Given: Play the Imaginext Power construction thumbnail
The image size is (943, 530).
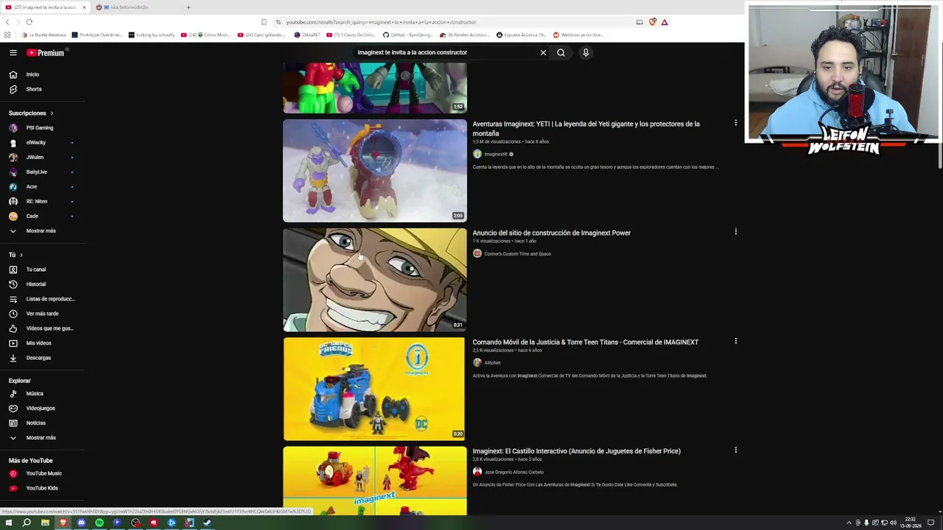Looking at the screenshot, I should point(375,280).
